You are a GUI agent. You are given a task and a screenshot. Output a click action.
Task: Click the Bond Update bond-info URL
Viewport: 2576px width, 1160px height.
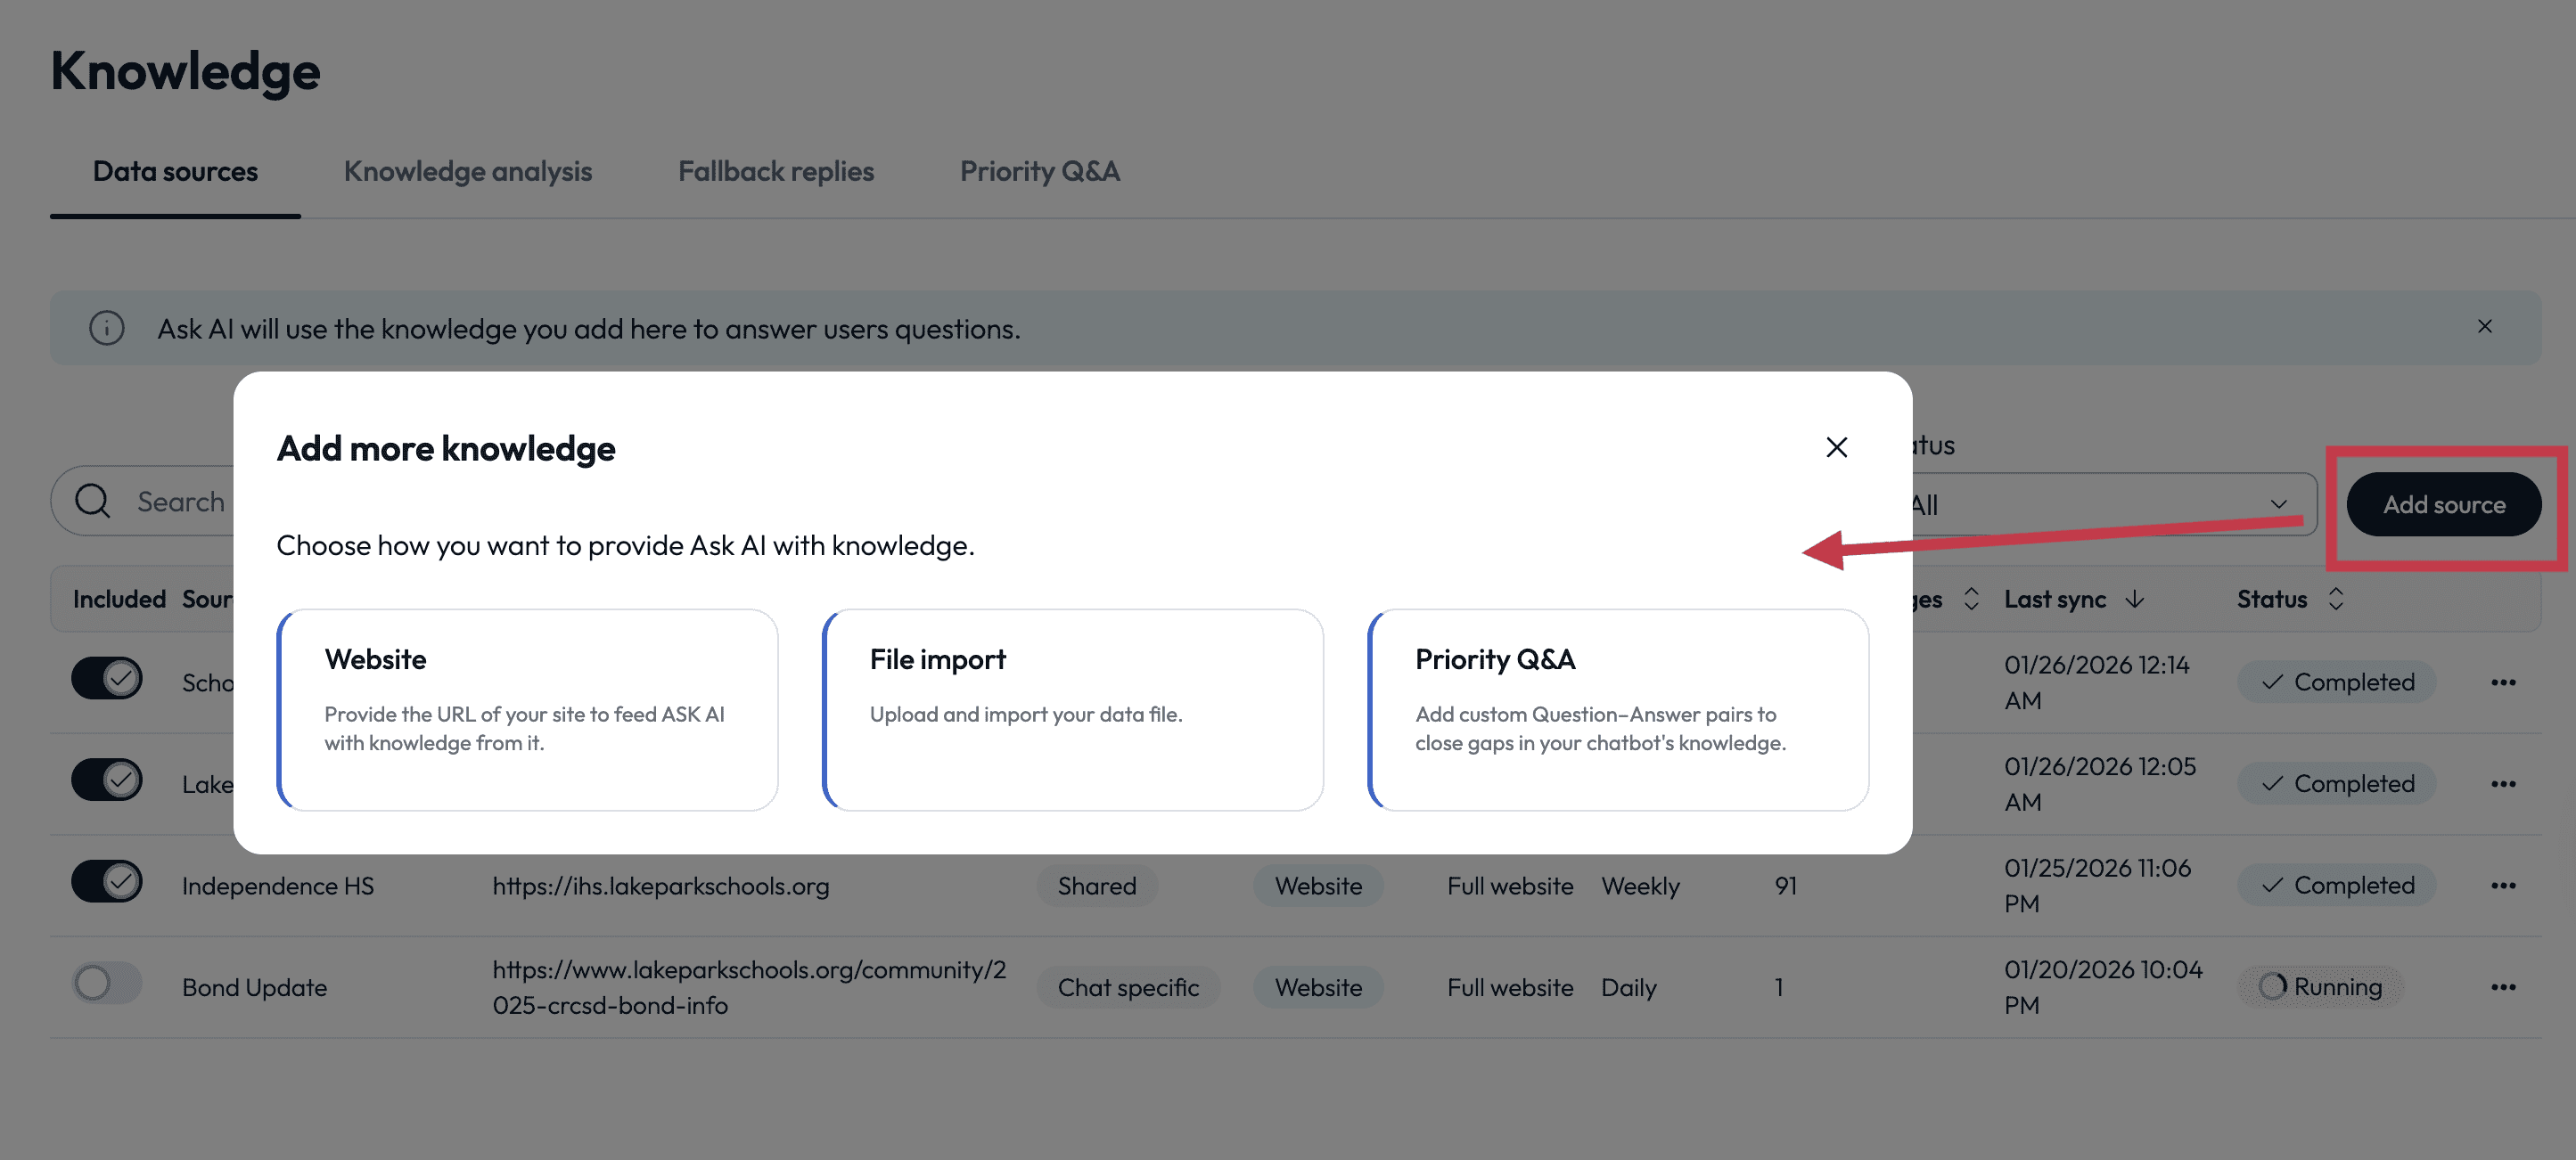point(748,987)
